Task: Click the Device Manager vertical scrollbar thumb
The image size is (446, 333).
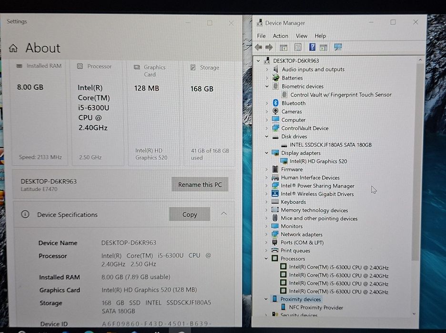Action: pos(417,162)
